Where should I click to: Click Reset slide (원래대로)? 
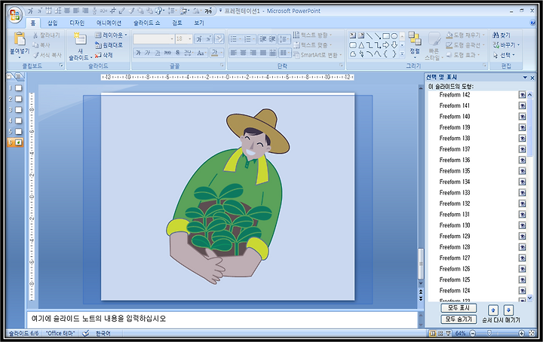(x=109, y=45)
